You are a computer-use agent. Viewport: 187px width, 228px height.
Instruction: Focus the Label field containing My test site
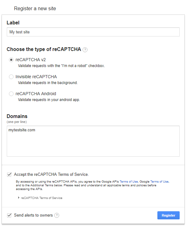tap(93, 32)
